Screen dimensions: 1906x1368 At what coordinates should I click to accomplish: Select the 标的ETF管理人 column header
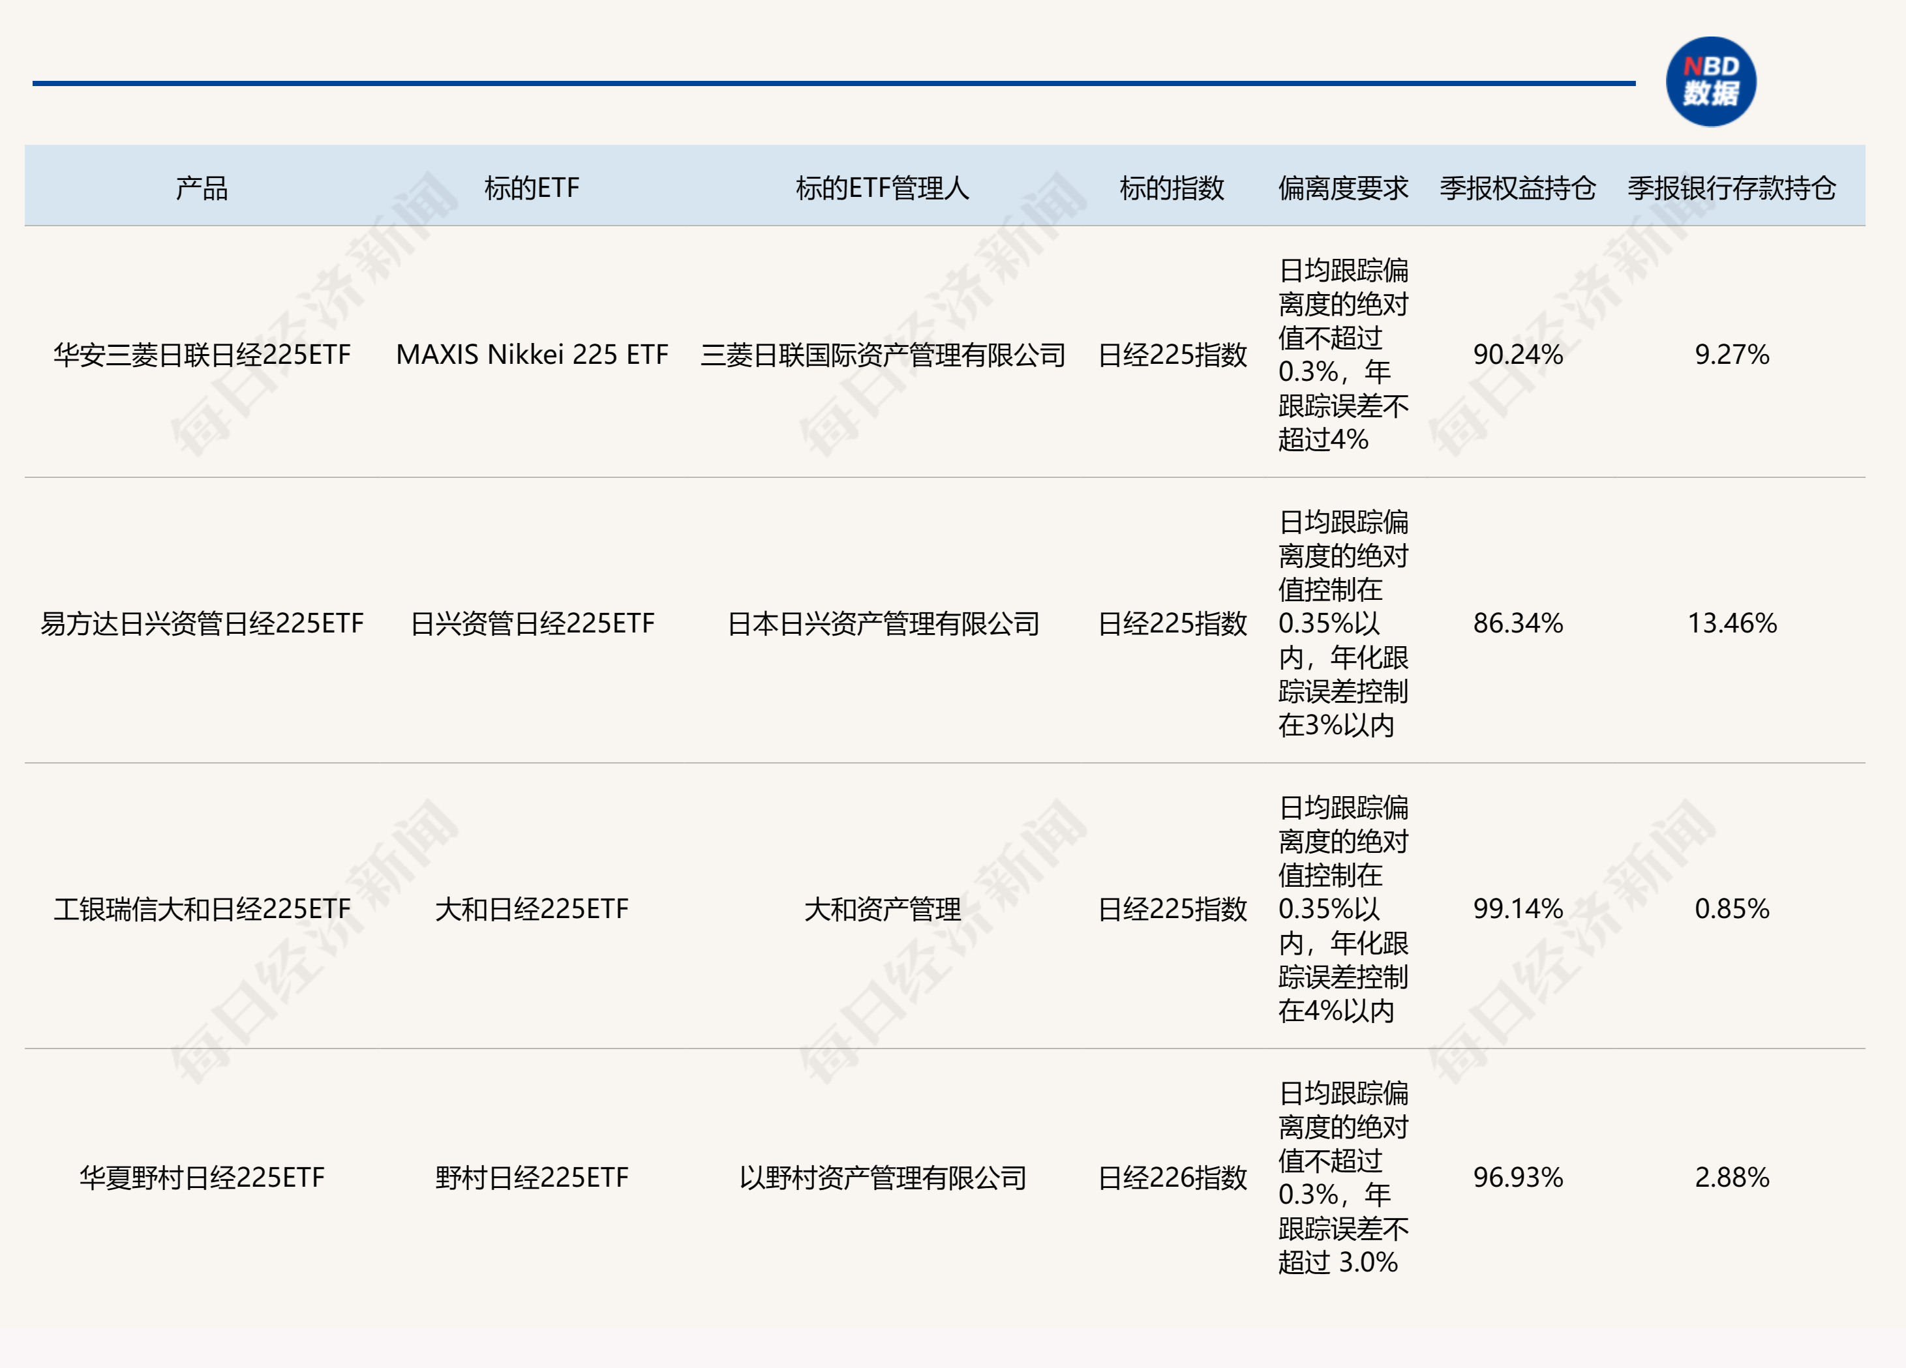883,187
